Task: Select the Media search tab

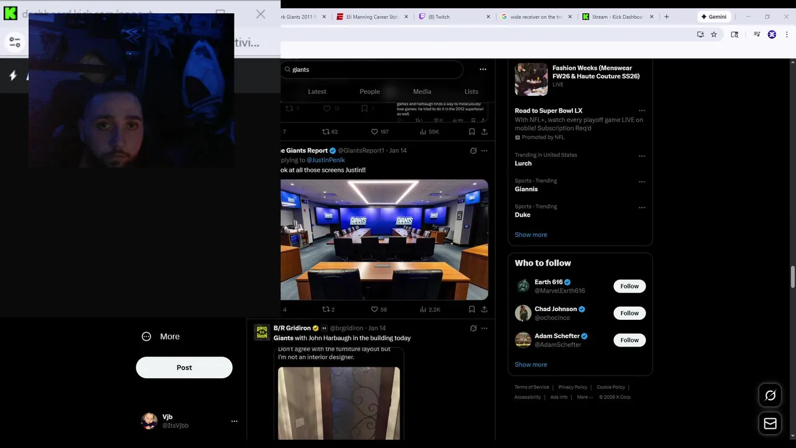Action: click(x=422, y=91)
